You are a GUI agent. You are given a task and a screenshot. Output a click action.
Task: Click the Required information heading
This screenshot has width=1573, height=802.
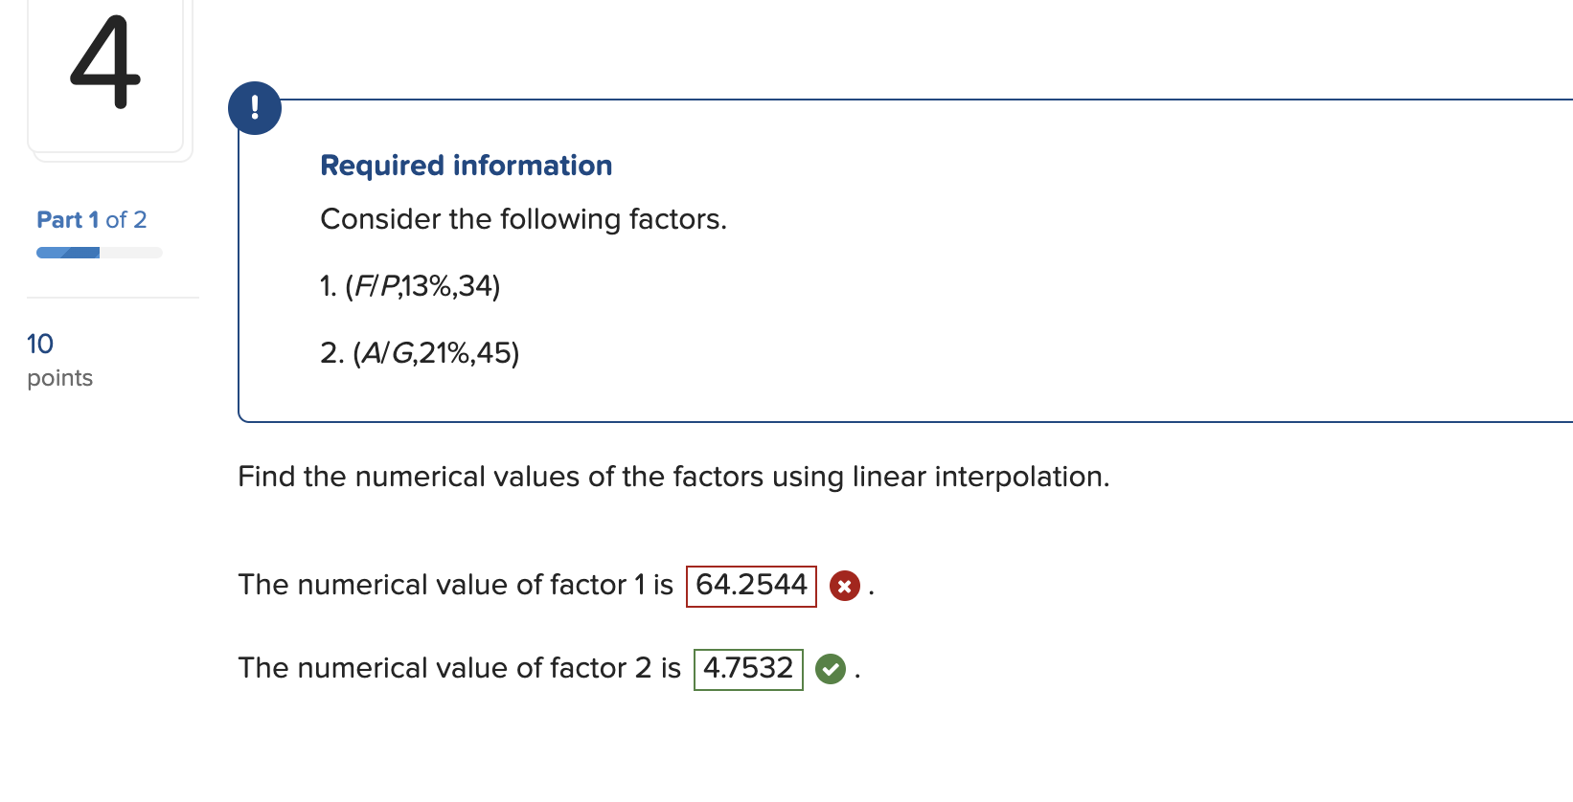pos(466,165)
